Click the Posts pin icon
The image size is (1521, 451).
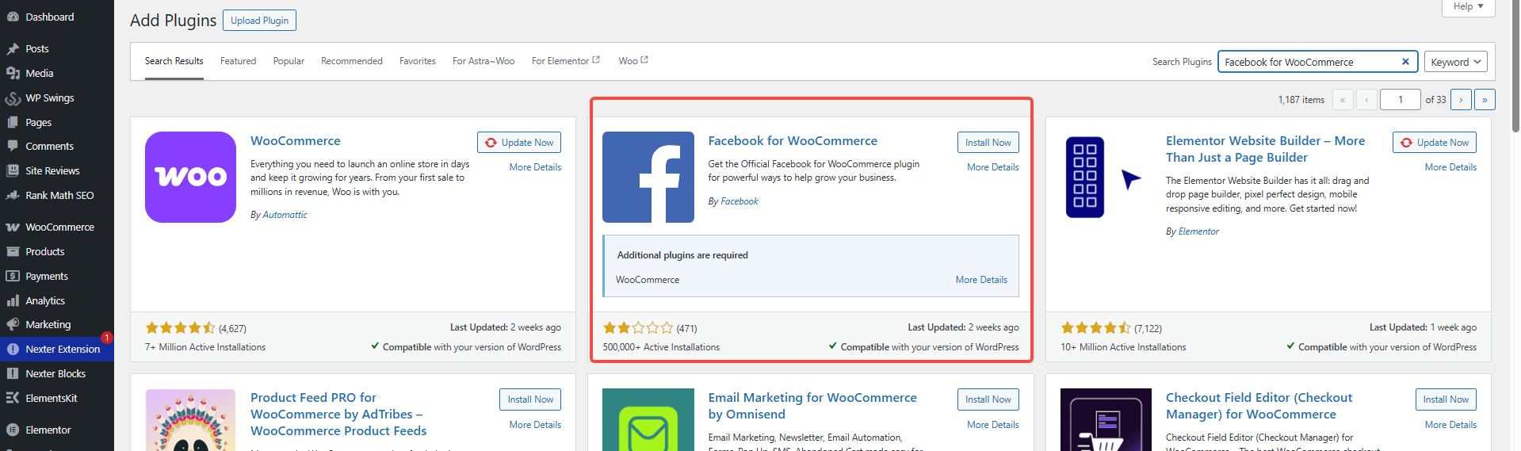(x=13, y=49)
